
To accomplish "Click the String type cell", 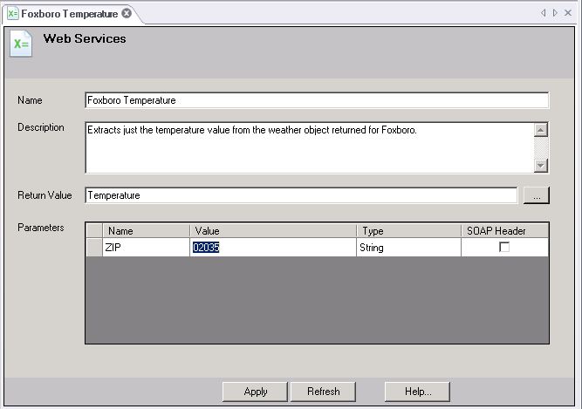I will 408,248.
